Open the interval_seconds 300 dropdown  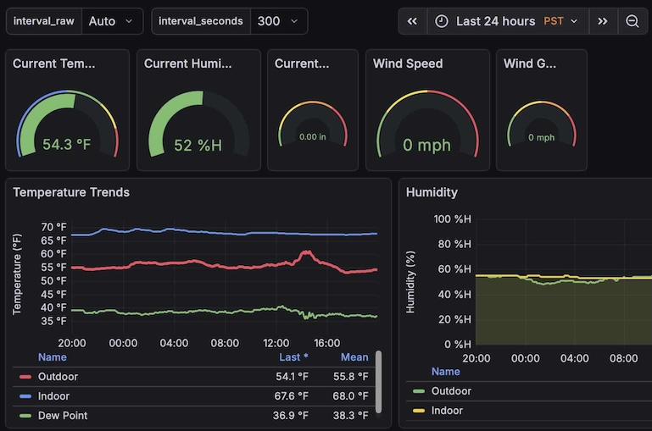tap(279, 21)
